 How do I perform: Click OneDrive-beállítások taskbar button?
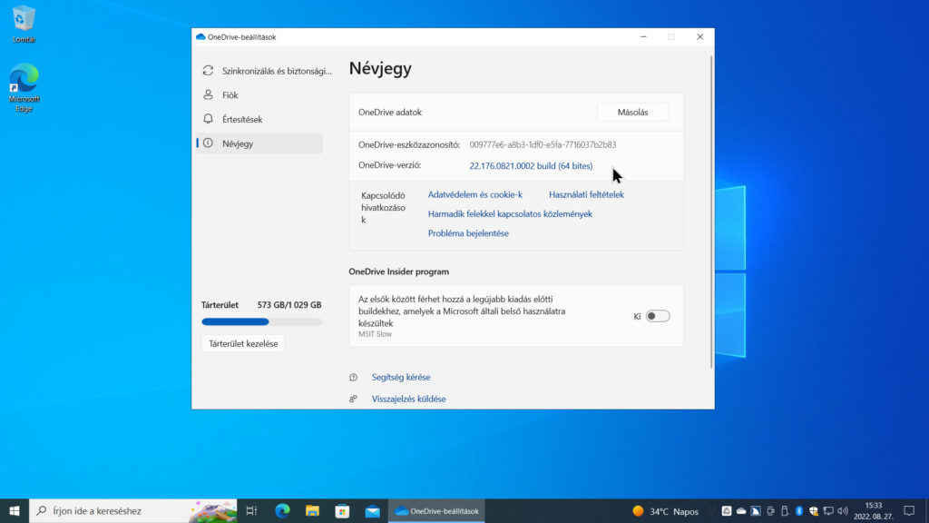(436, 510)
